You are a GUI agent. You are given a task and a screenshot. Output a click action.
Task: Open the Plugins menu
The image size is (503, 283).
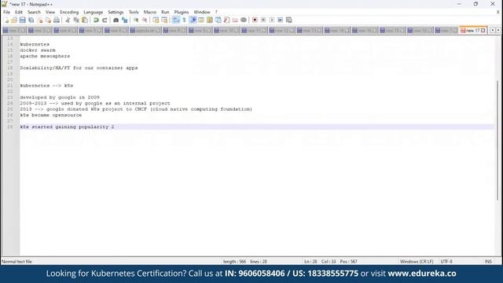[x=182, y=12]
